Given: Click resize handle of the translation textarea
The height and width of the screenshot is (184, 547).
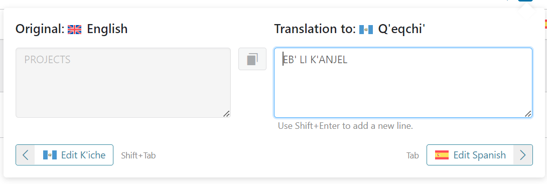Looking at the screenshot, I should pyautogui.click(x=528, y=114).
